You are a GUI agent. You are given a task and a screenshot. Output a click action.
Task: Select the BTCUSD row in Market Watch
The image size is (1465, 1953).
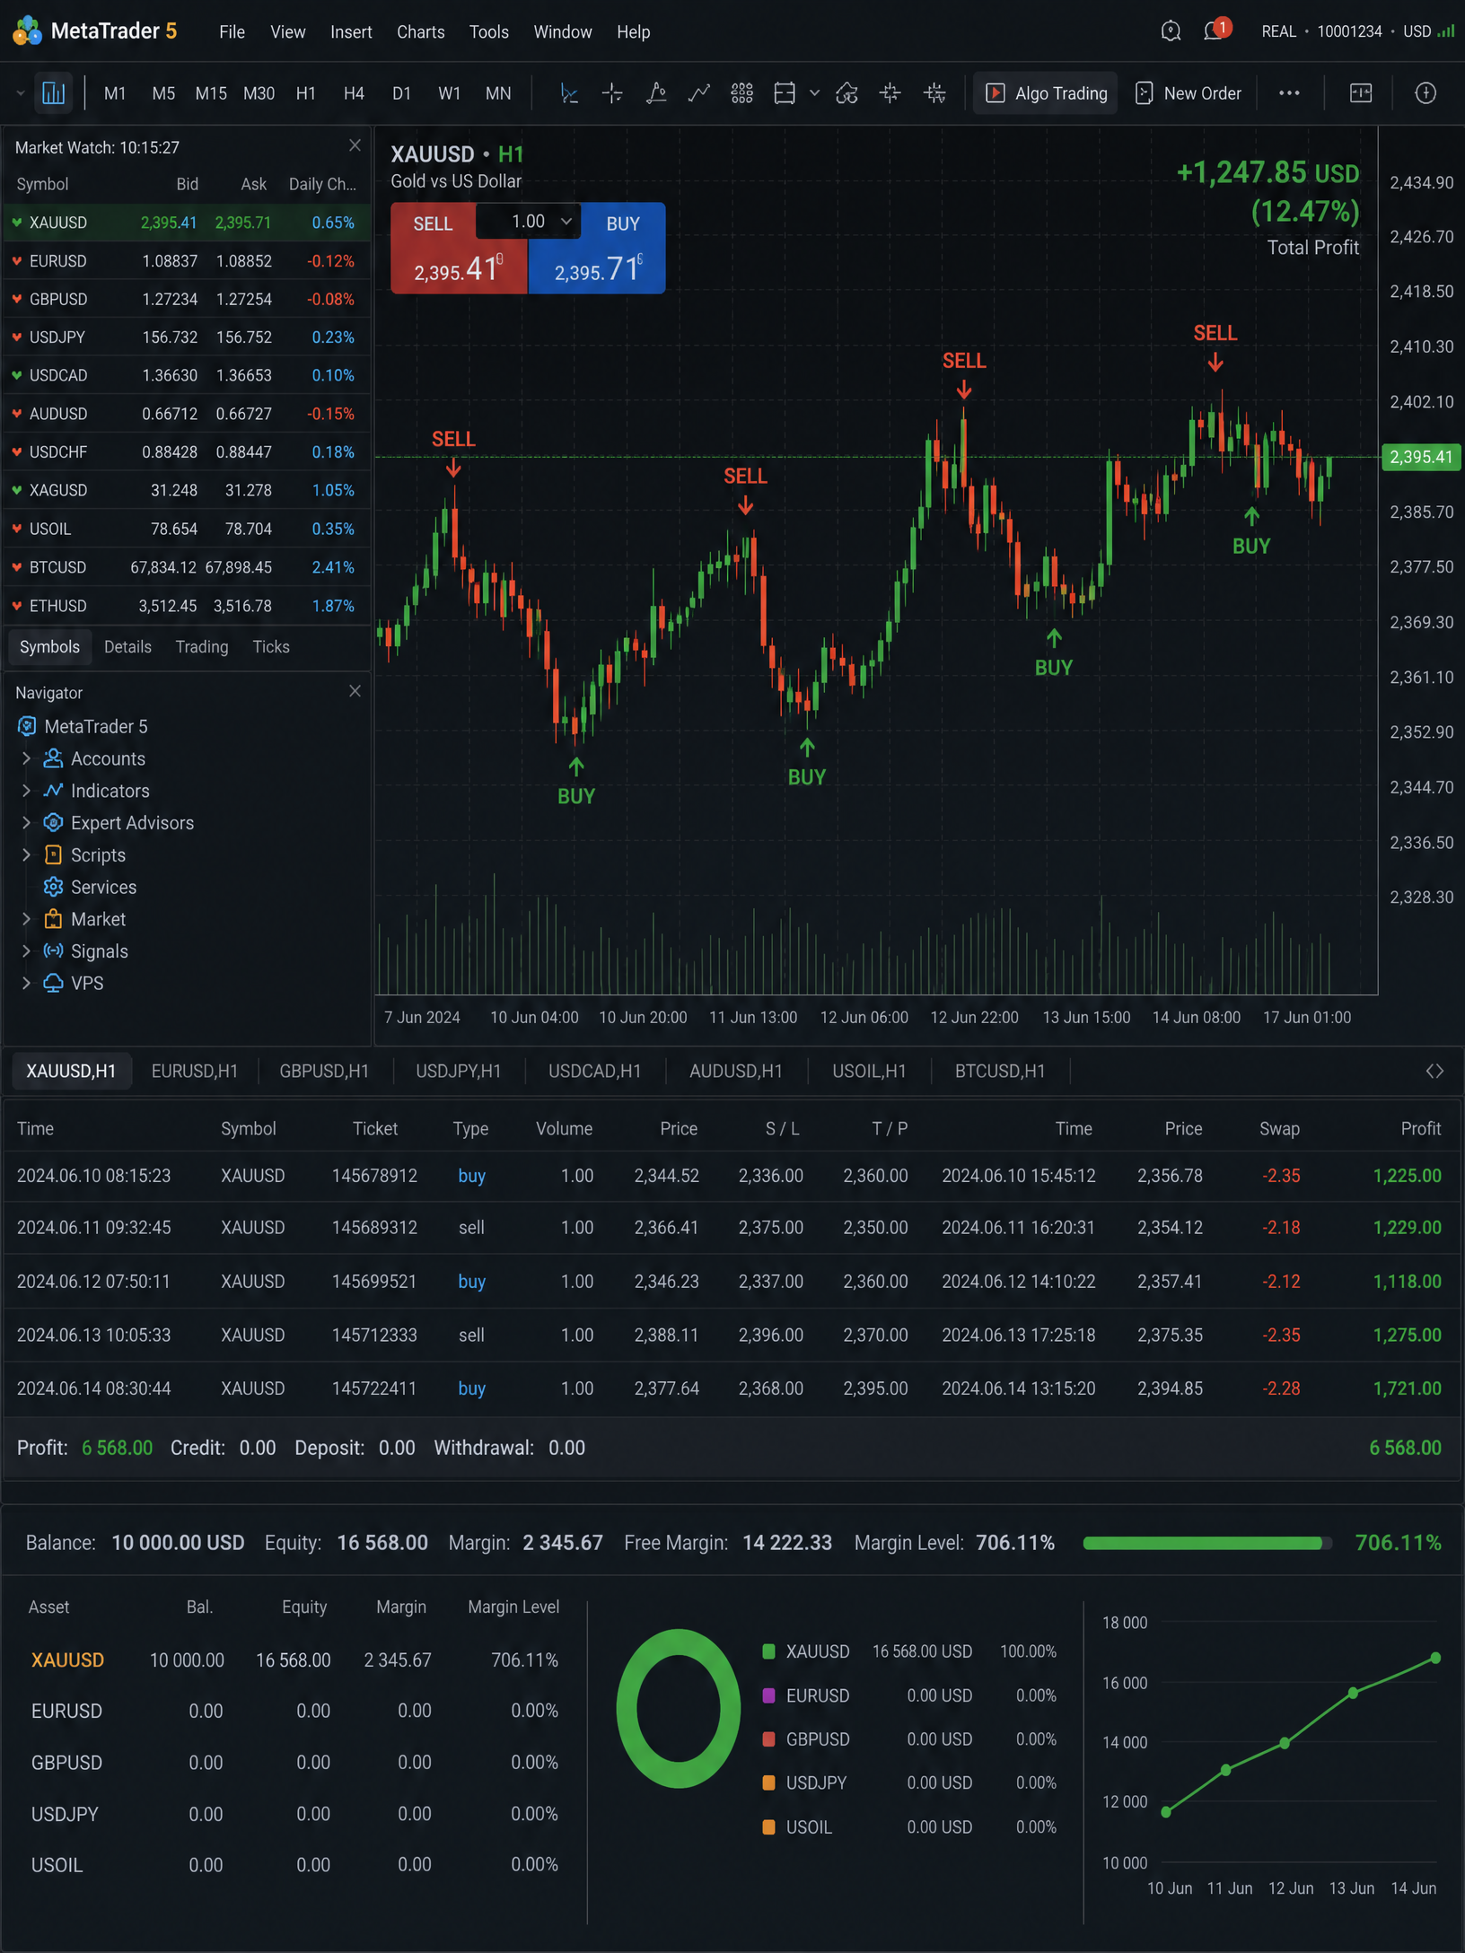click(186, 567)
